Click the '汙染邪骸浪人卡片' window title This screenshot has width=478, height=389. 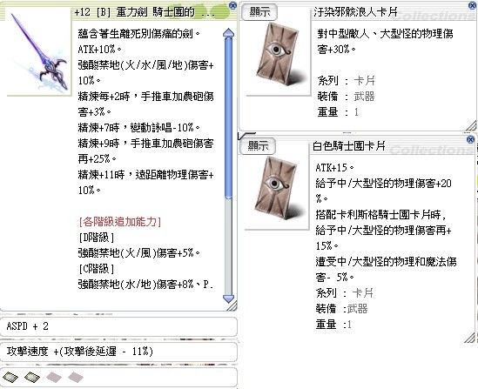pyautogui.click(x=356, y=12)
